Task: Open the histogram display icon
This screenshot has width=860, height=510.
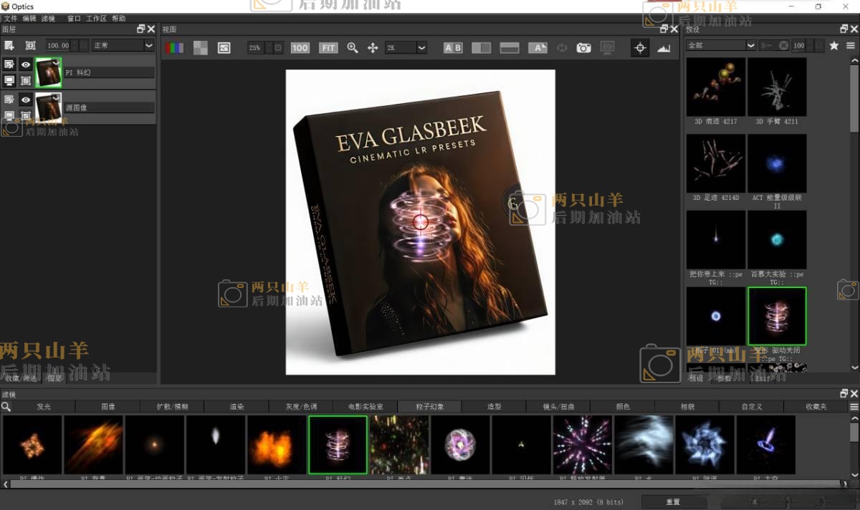Action: coord(664,48)
